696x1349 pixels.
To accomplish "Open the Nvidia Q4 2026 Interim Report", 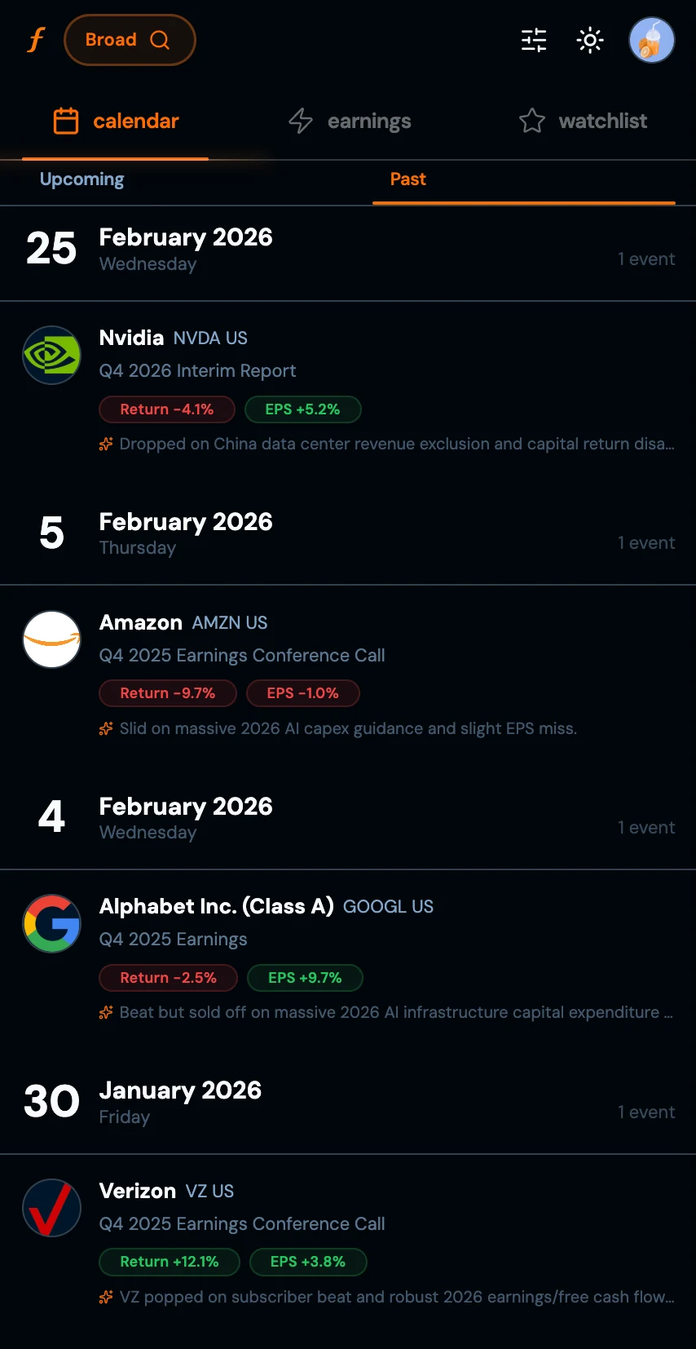I will 197,371.
